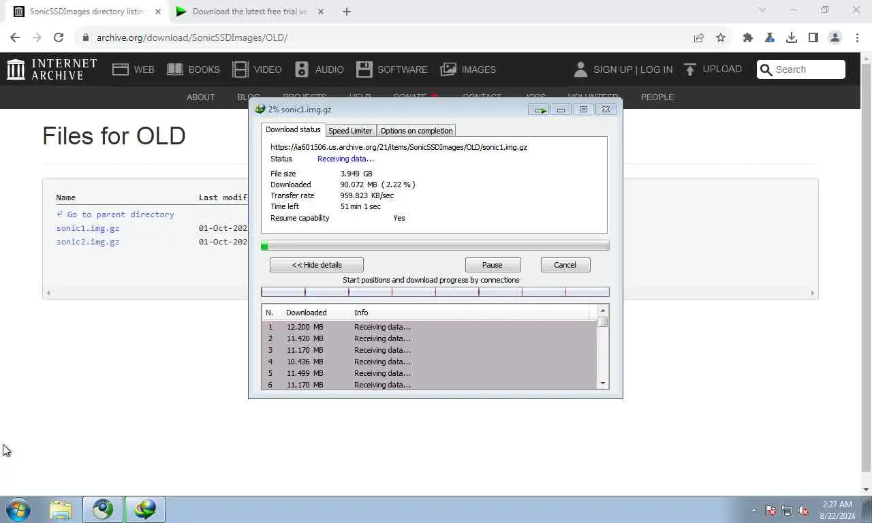Viewport: 872px width, 523px height.
Task: Open the Chrome tab search chevron
Action: (762, 10)
